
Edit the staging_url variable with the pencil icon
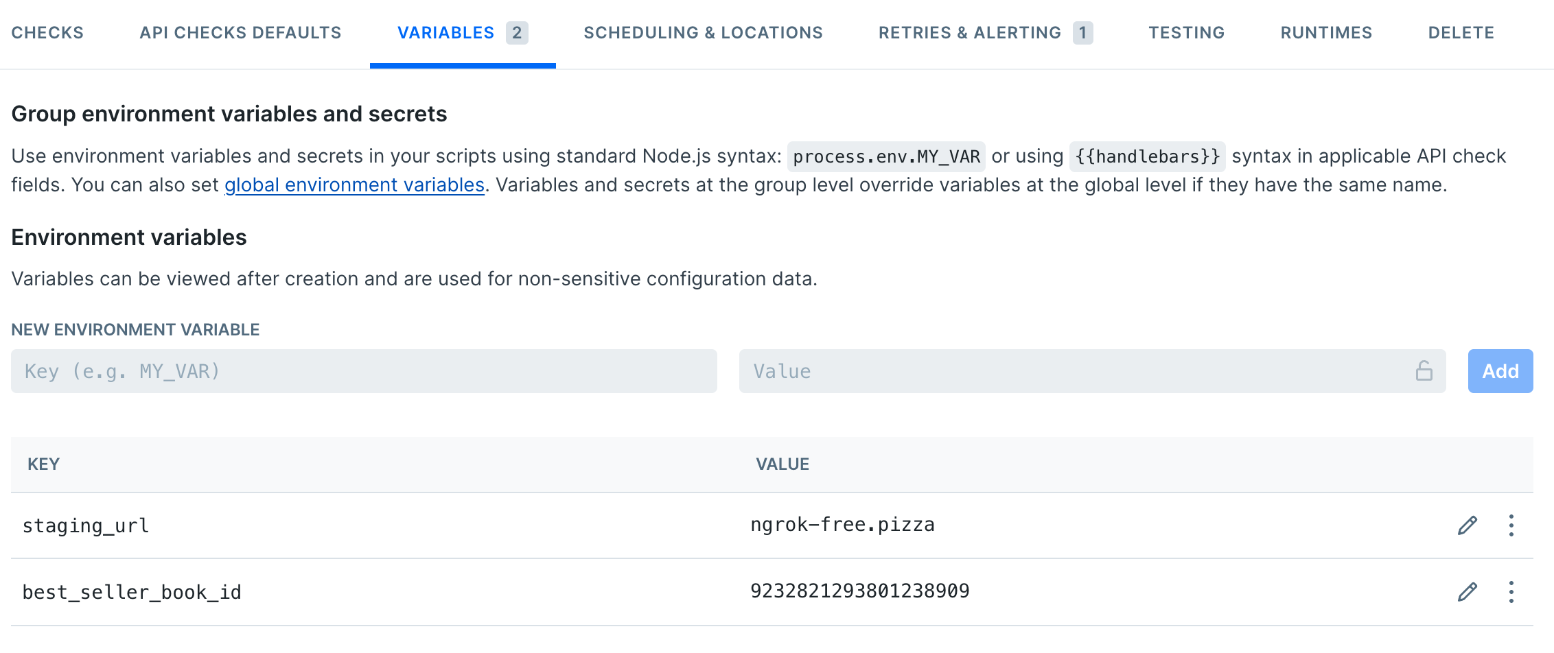point(1467,525)
